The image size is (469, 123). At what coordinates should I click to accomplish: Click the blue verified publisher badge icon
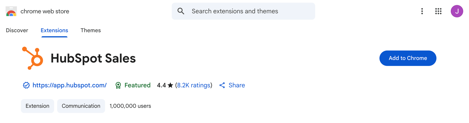[26, 85]
